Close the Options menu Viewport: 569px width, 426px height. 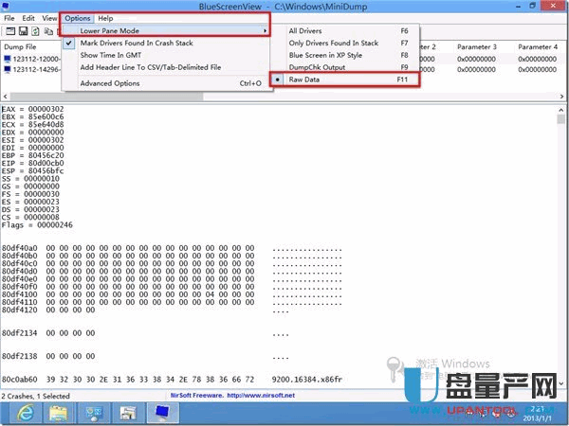[x=78, y=18]
